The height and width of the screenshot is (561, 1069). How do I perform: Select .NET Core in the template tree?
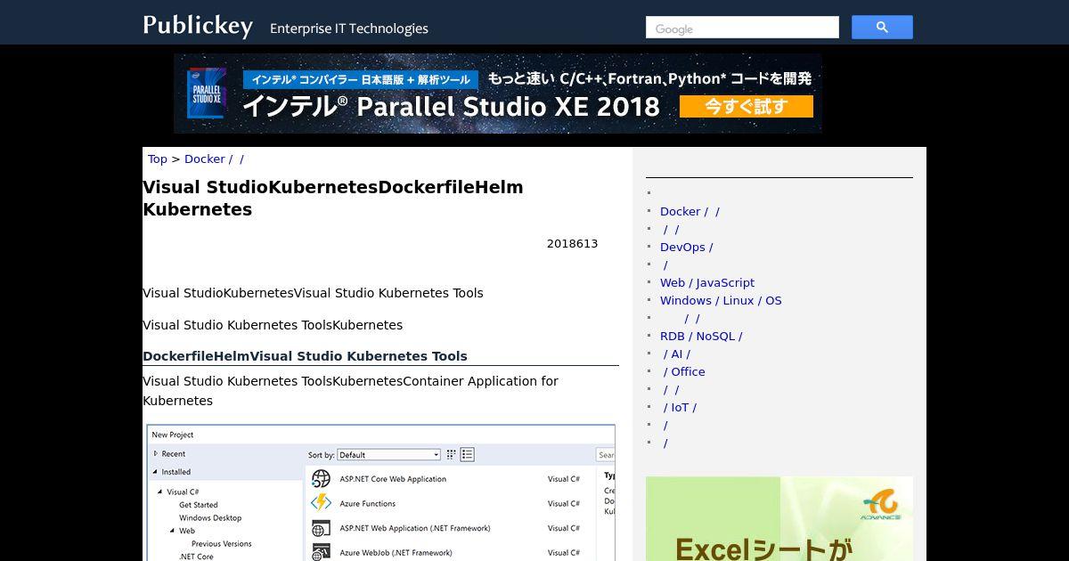click(x=196, y=557)
